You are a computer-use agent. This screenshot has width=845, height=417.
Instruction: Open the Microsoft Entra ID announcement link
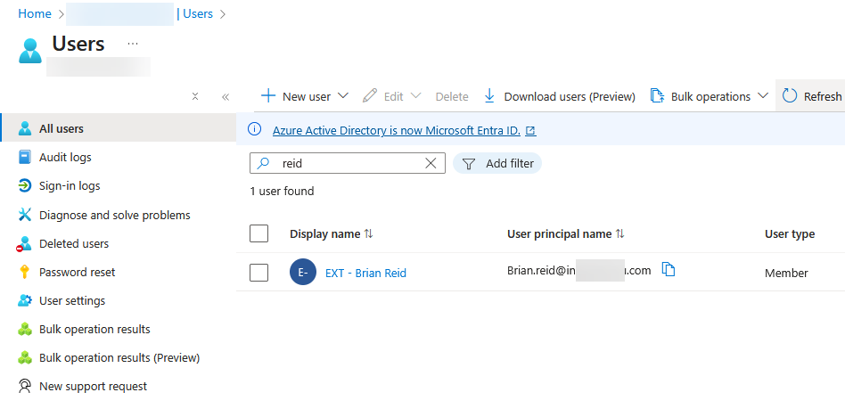tap(397, 130)
